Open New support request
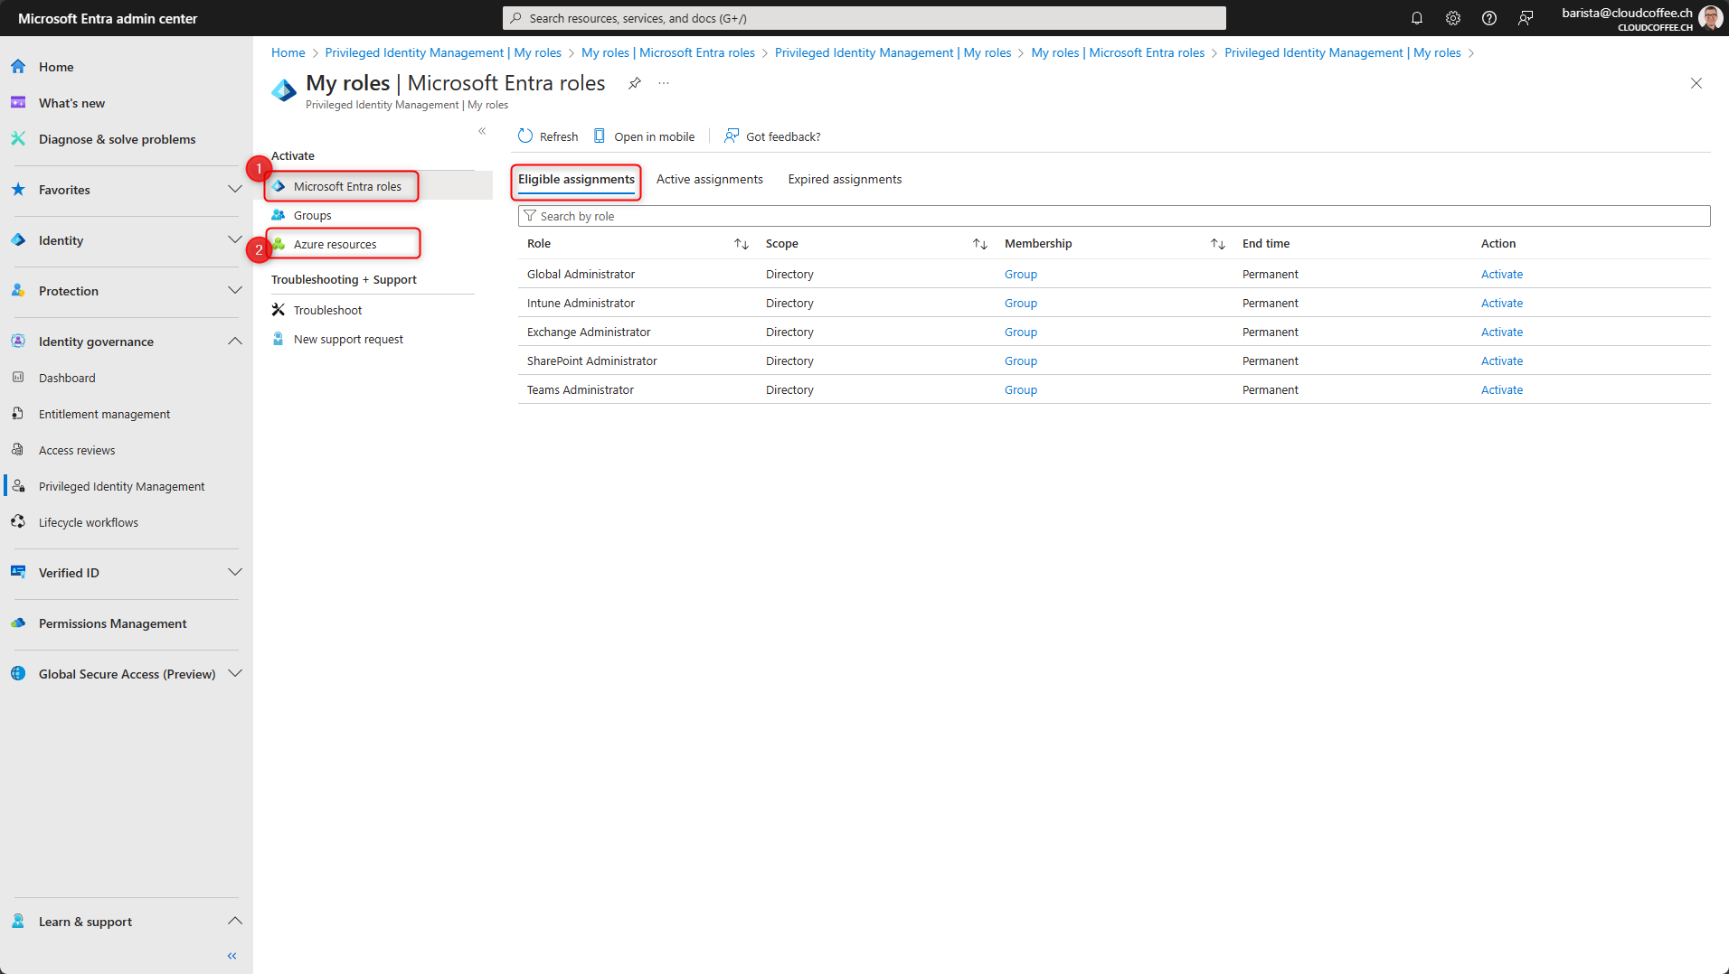 348,339
